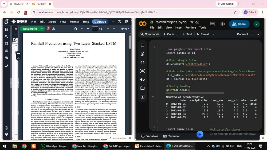Open Colab secrets key icon
This screenshot has height=150, width=267.
click(143, 80)
